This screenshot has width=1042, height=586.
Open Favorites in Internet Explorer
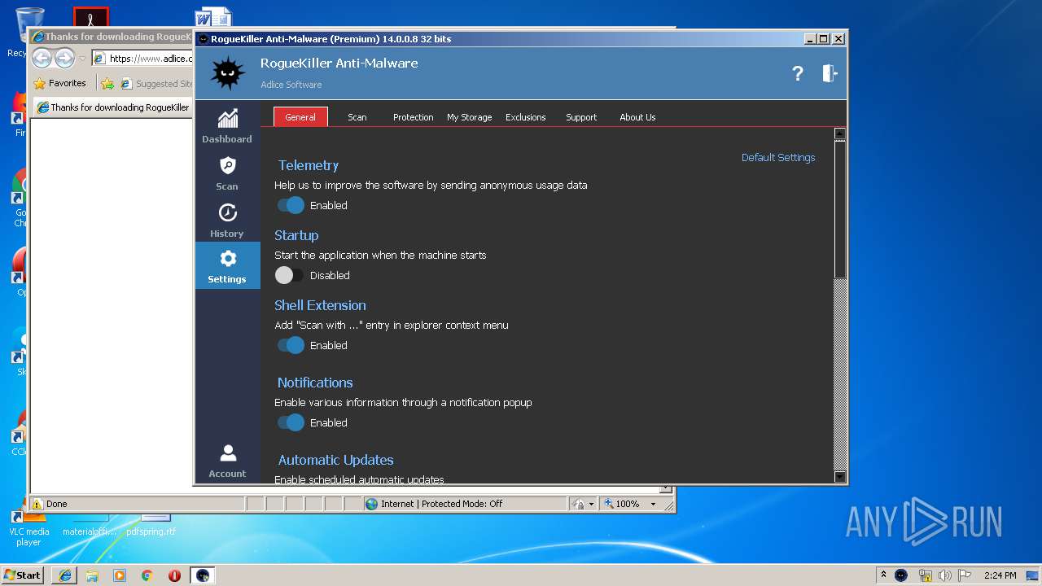[59, 83]
